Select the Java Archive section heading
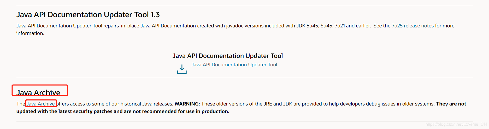489x129 pixels. pos(38,92)
